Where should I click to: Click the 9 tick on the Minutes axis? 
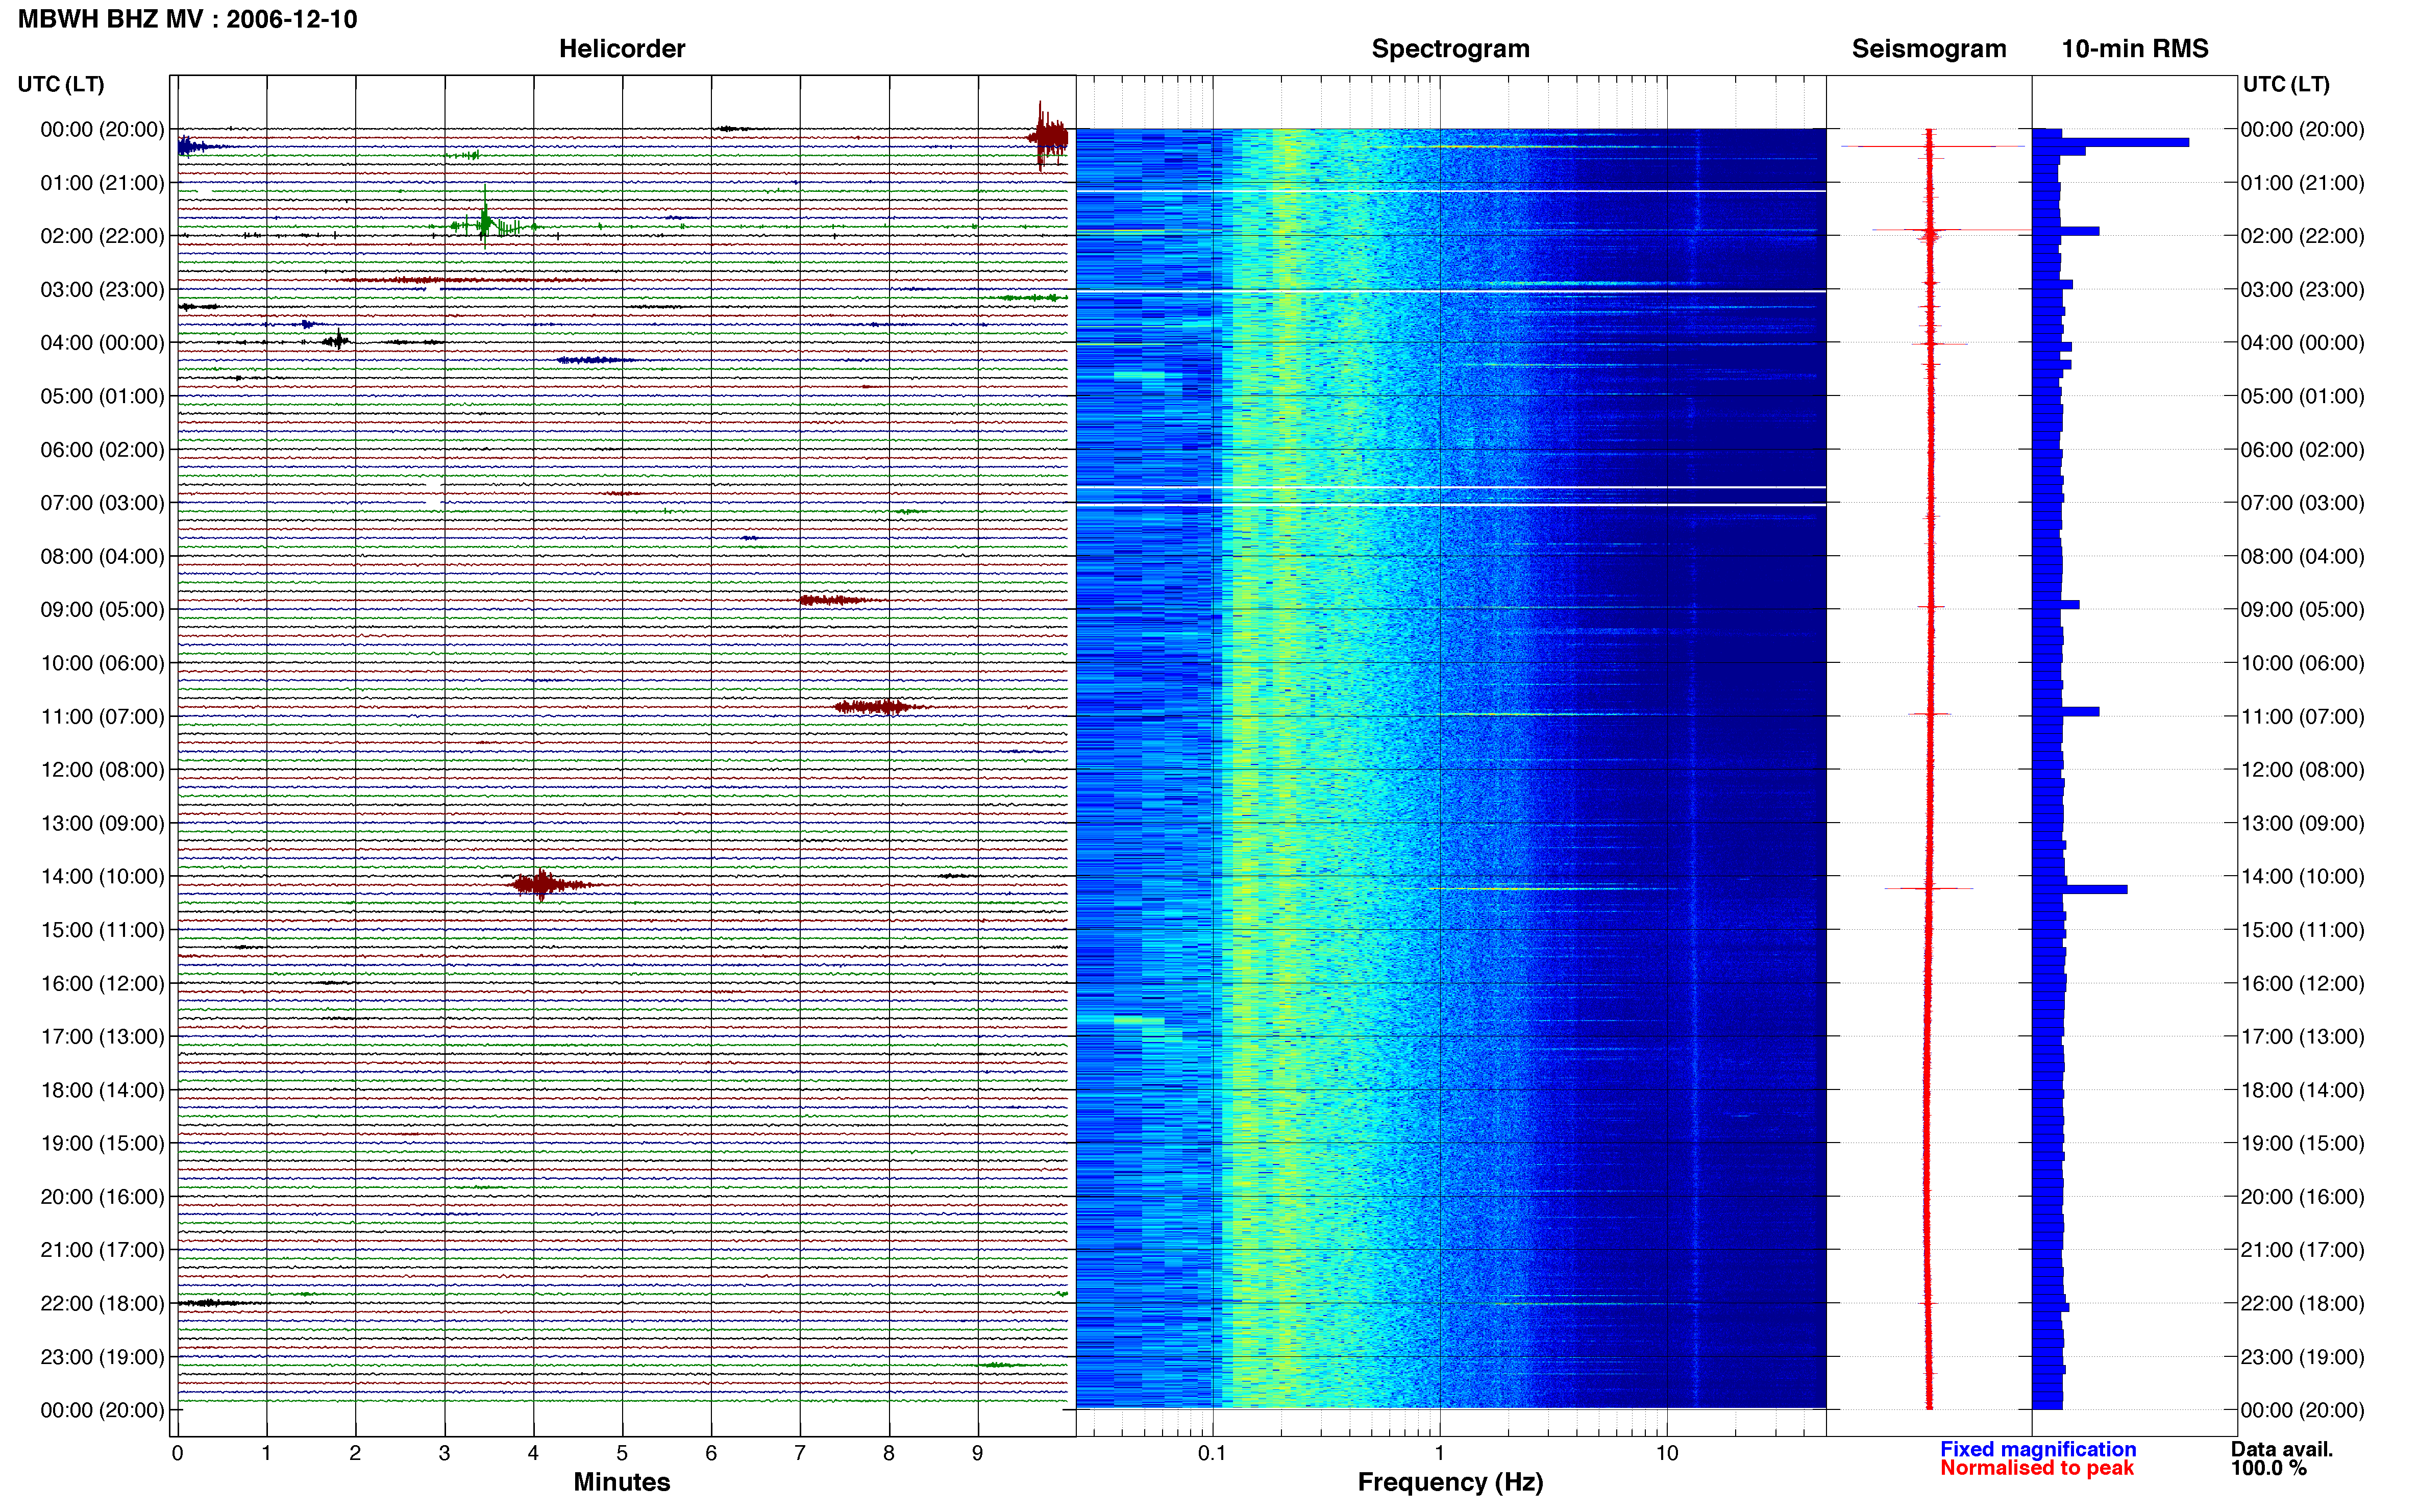pos(978,1453)
